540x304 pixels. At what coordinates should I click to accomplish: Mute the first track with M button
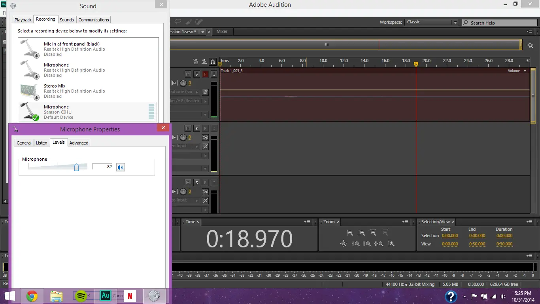click(x=188, y=74)
